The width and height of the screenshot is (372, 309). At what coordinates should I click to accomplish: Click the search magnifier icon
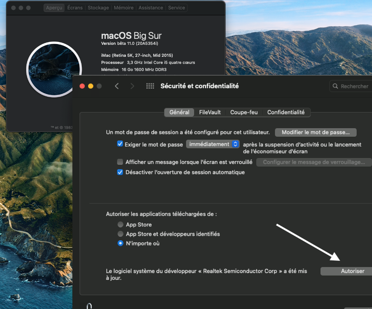(x=335, y=86)
